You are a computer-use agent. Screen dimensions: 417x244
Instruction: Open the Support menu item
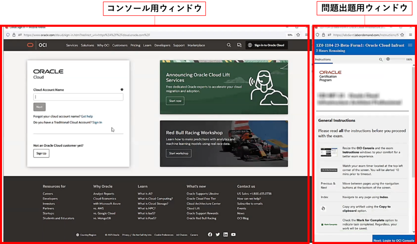pos(179,45)
